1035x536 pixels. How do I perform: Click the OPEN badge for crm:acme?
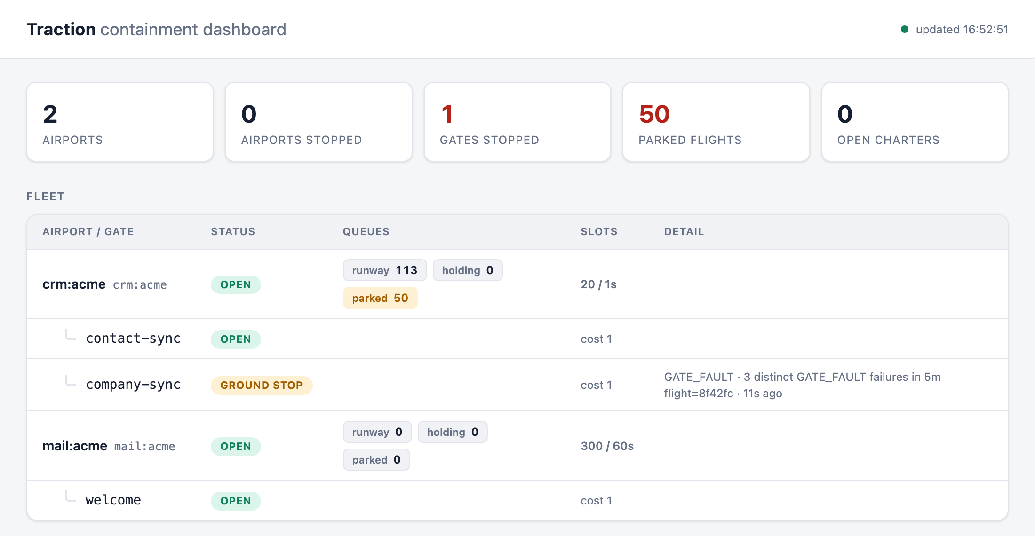pos(236,285)
